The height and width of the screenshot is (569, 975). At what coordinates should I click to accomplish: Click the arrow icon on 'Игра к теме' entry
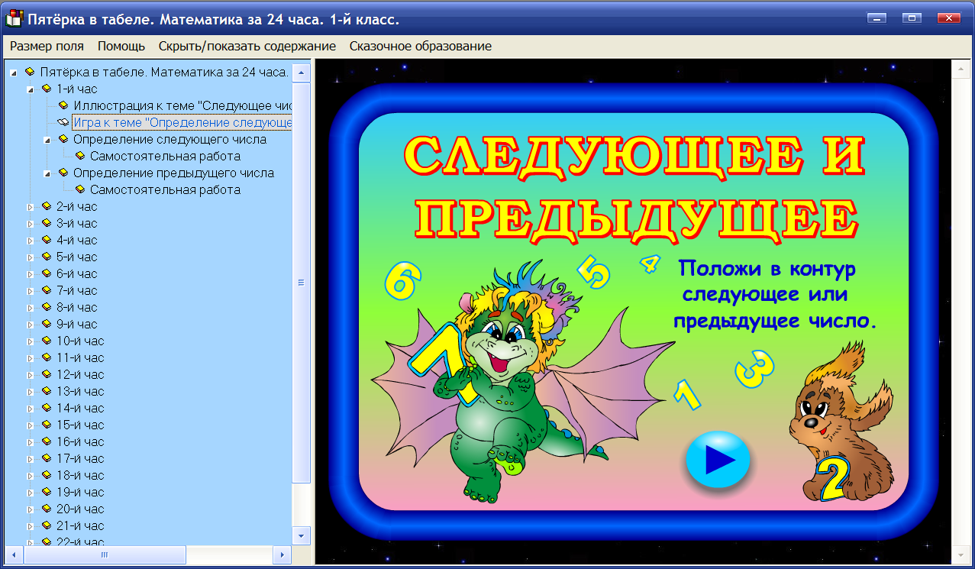click(62, 121)
